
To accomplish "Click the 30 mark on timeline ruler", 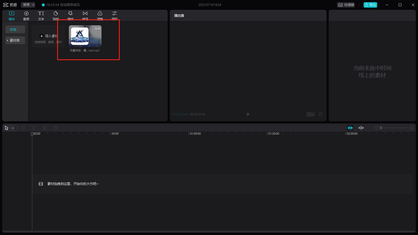I will click(115, 134).
